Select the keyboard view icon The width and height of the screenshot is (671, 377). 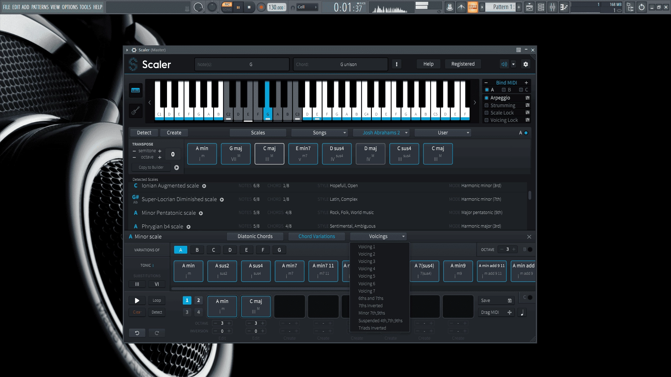(x=136, y=90)
